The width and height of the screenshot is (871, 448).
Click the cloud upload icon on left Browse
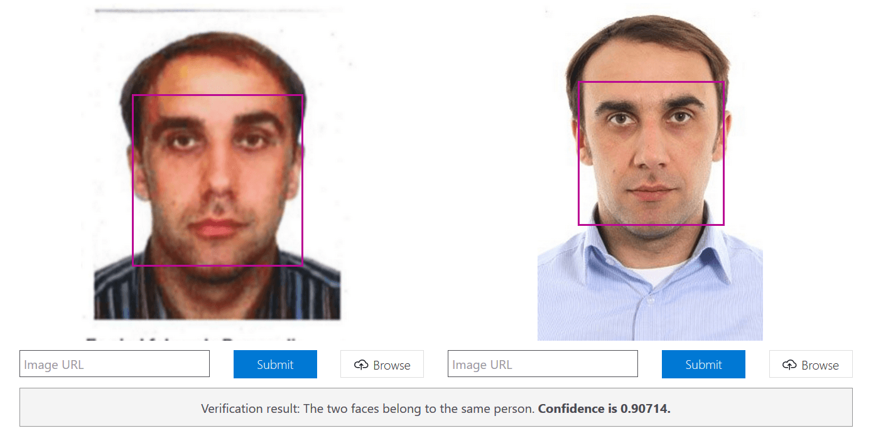pyautogui.click(x=361, y=365)
